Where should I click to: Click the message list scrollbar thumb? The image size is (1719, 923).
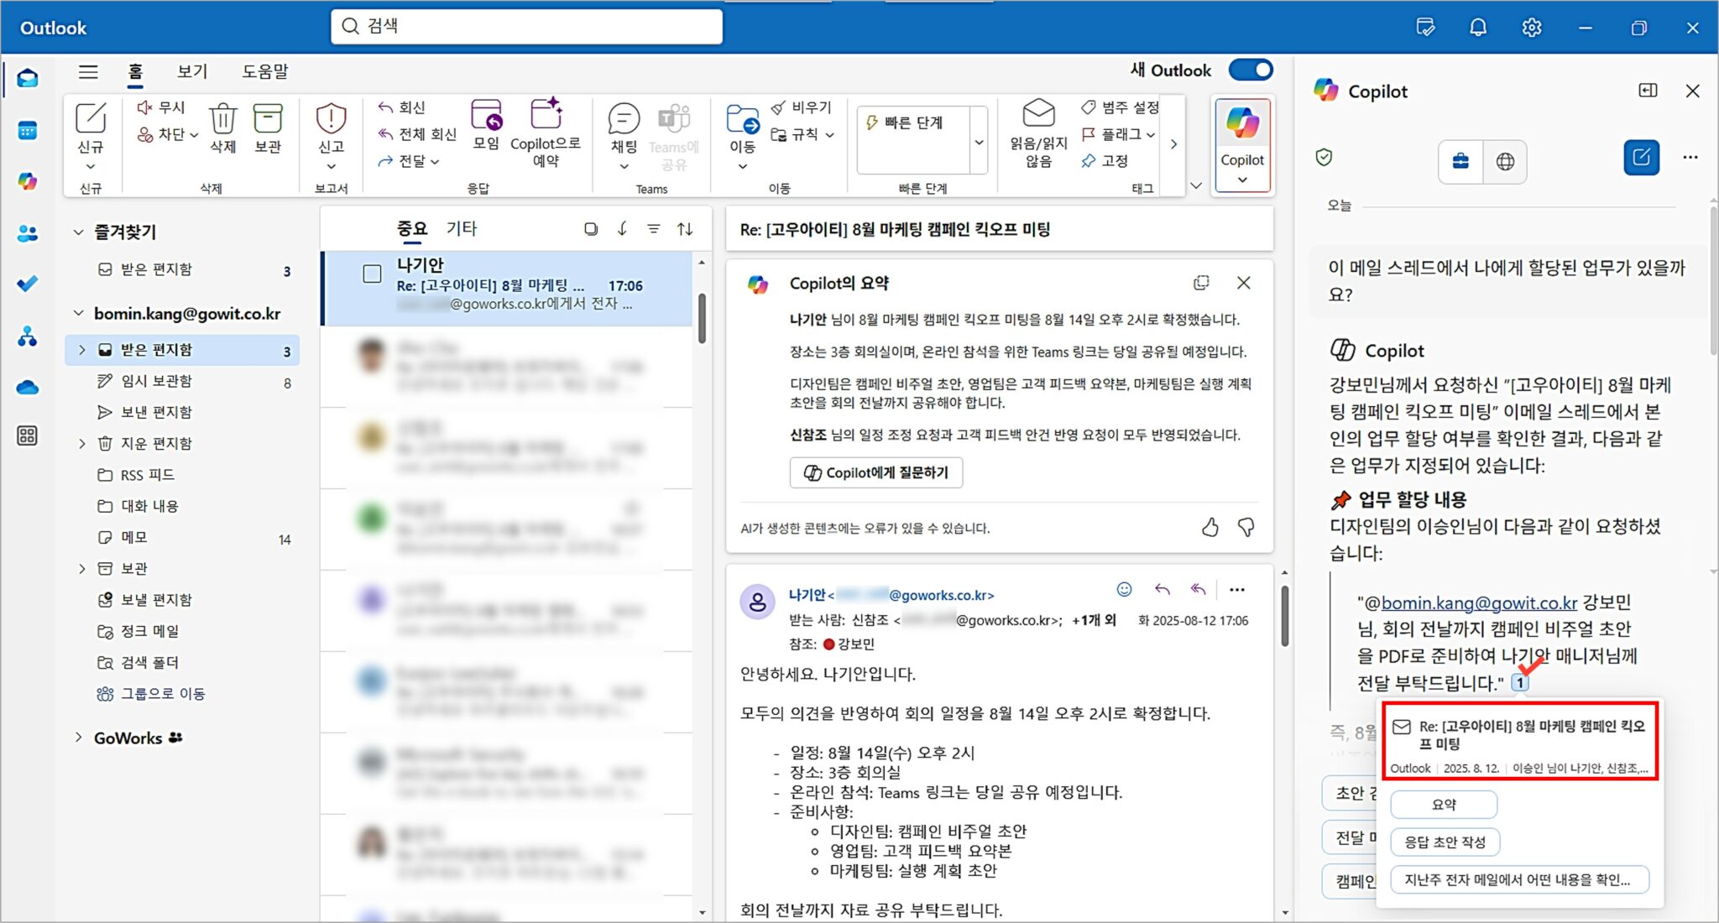702,318
